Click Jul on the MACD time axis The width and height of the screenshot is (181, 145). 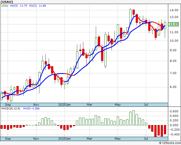click(x=146, y=139)
